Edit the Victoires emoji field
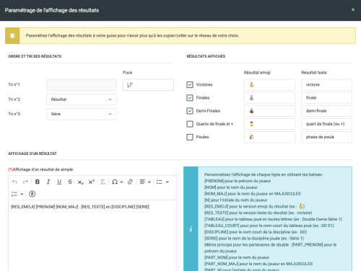 pyautogui.click(x=269, y=85)
